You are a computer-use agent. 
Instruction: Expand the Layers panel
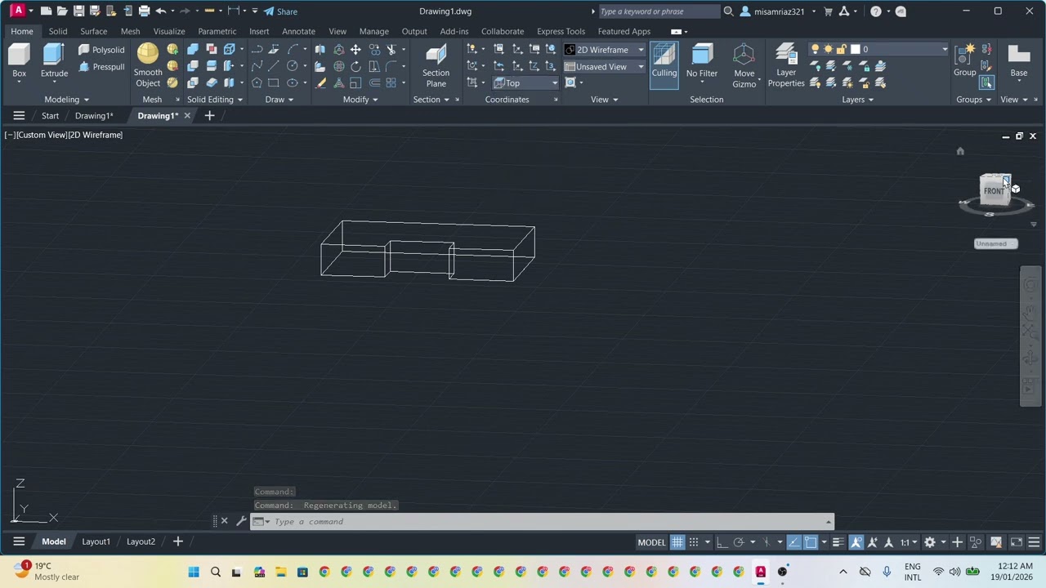858,100
